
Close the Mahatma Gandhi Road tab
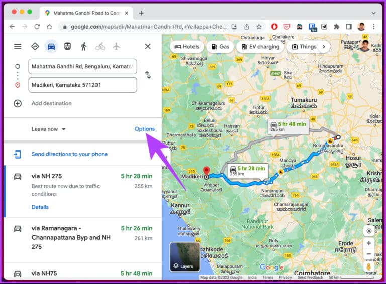(127, 13)
